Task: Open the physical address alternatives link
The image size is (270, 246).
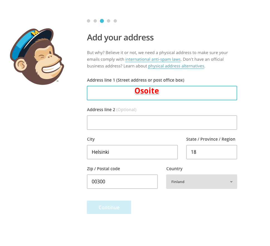Action: (x=176, y=66)
